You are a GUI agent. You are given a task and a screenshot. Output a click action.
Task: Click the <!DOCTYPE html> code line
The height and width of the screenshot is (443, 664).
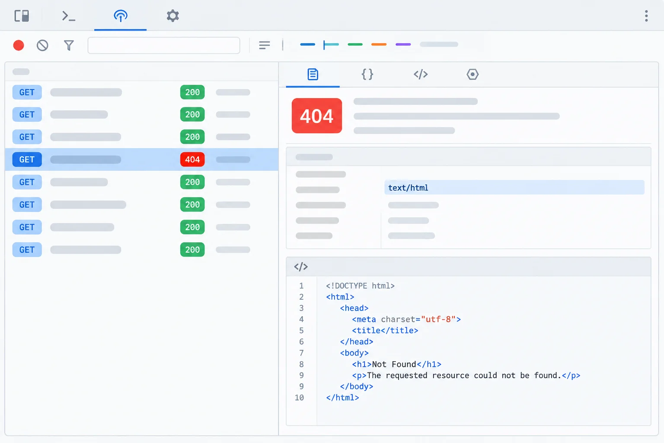pos(360,286)
